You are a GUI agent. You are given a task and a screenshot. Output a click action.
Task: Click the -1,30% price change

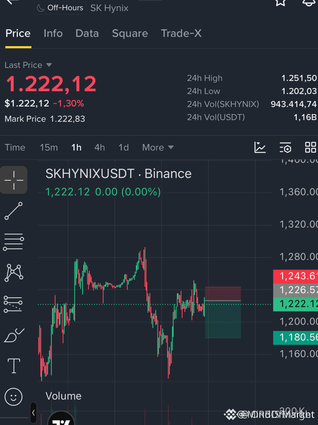click(x=68, y=103)
